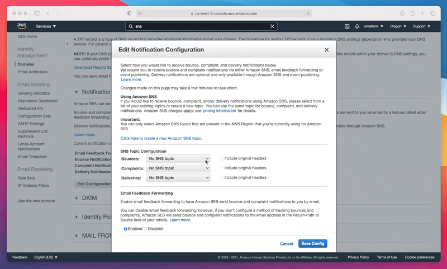Open the Privacy Policy
Viewport: 447px width, 269px height.
tap(358, 257)
